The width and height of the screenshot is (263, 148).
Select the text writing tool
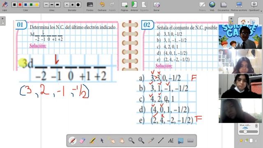(171, 141)
